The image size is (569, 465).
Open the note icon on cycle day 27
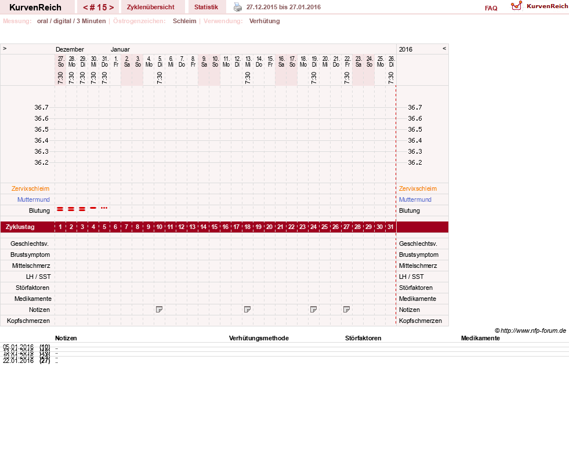click(346, 310)
